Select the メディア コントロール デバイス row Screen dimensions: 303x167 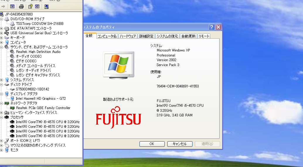(x=35, y=66)
